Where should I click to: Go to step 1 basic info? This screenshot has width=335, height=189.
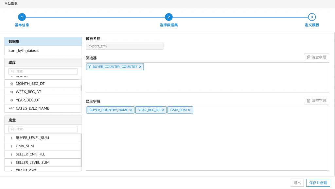pyautogui.click(x=22, y=17)
